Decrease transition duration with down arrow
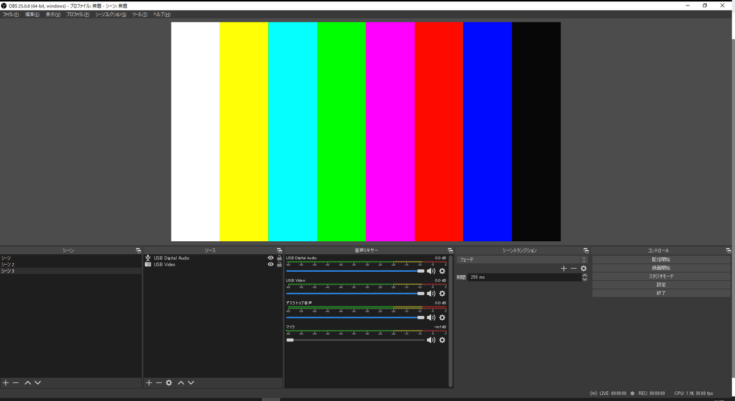Image resolution: width=735 pixels, height=401 pixels. coord(585,279)
